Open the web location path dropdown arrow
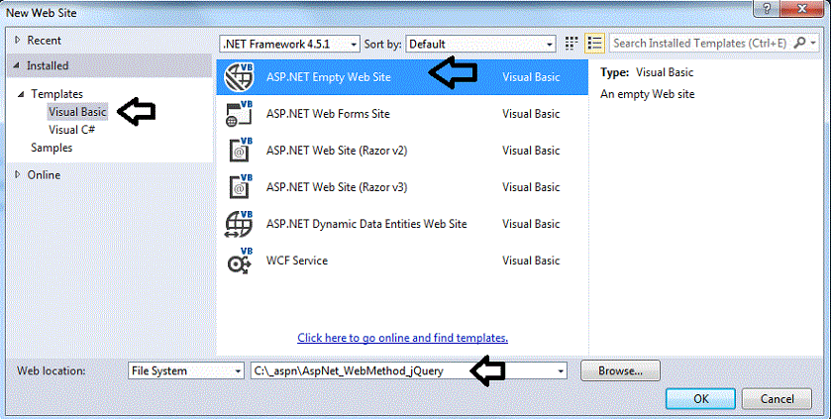This screenshot has width=831, height=419. point(561,371)
